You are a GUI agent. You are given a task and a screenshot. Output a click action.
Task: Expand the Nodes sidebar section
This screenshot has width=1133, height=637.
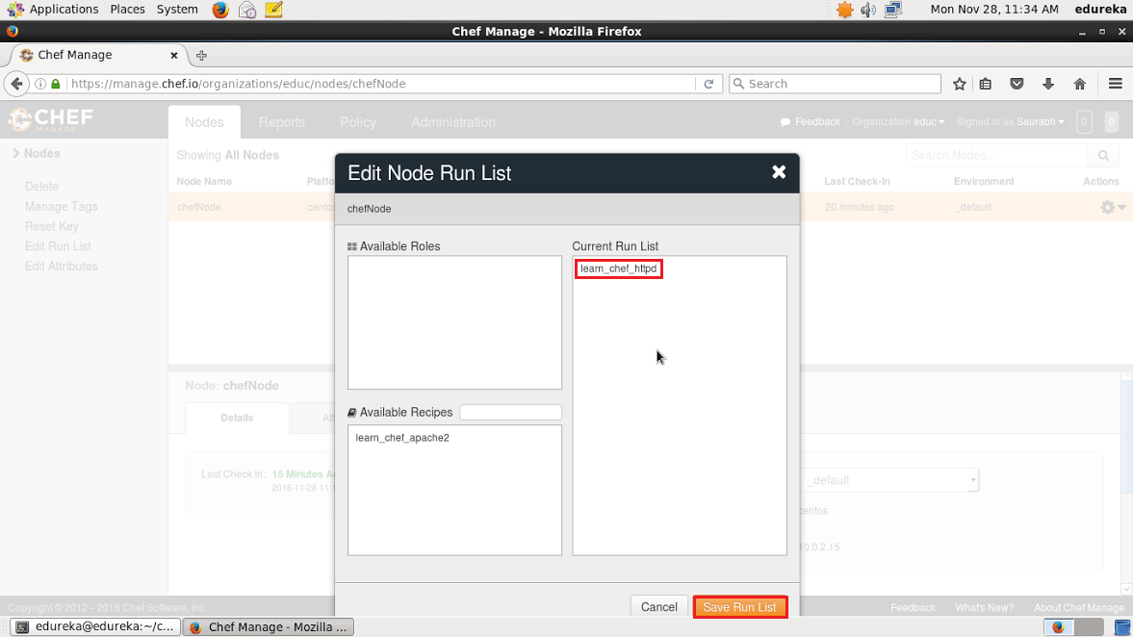[x=37, y=154]
